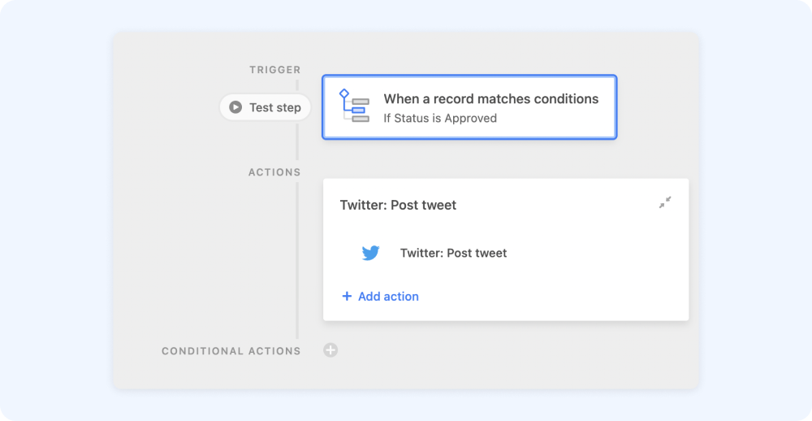Screen dimensions: 812x421
Task: Click the ACTIONS section label
Action: click(x=274, y=172)
